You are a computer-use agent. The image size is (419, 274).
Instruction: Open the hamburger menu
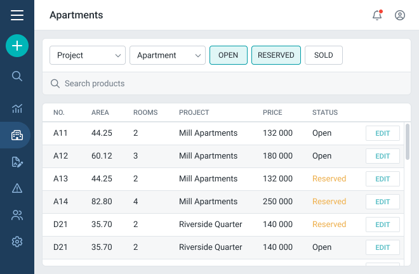(17, 15)
